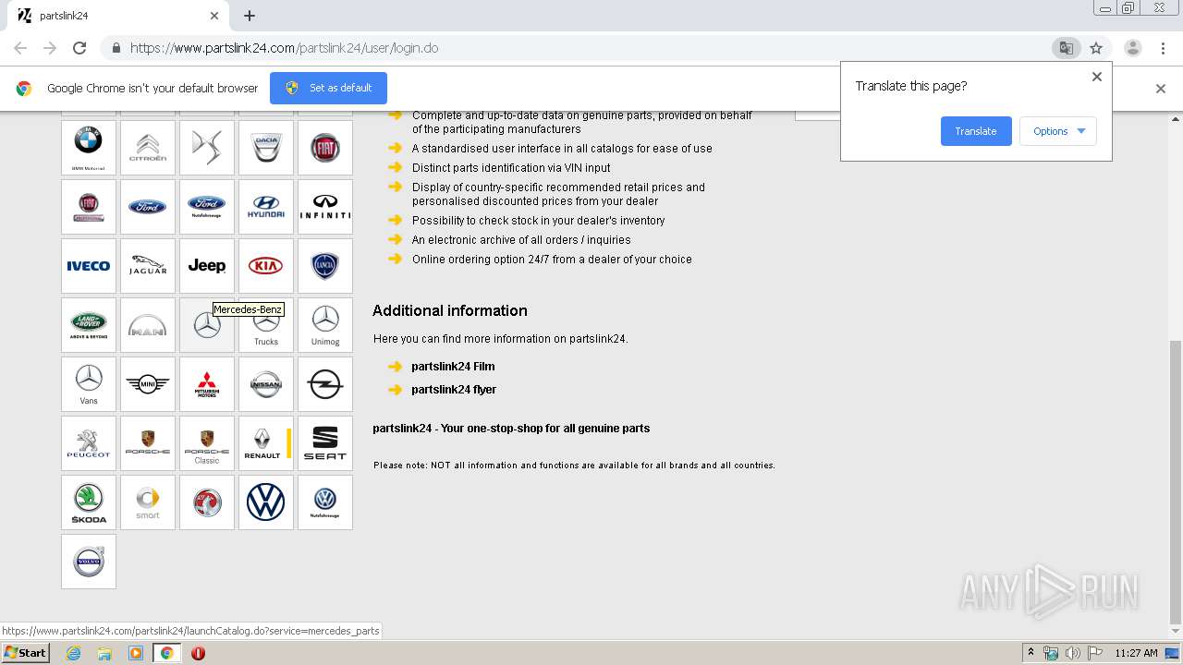Open the folder icon in taskbar
This screenshot has height=665, width=1183.
click(104, 653)
